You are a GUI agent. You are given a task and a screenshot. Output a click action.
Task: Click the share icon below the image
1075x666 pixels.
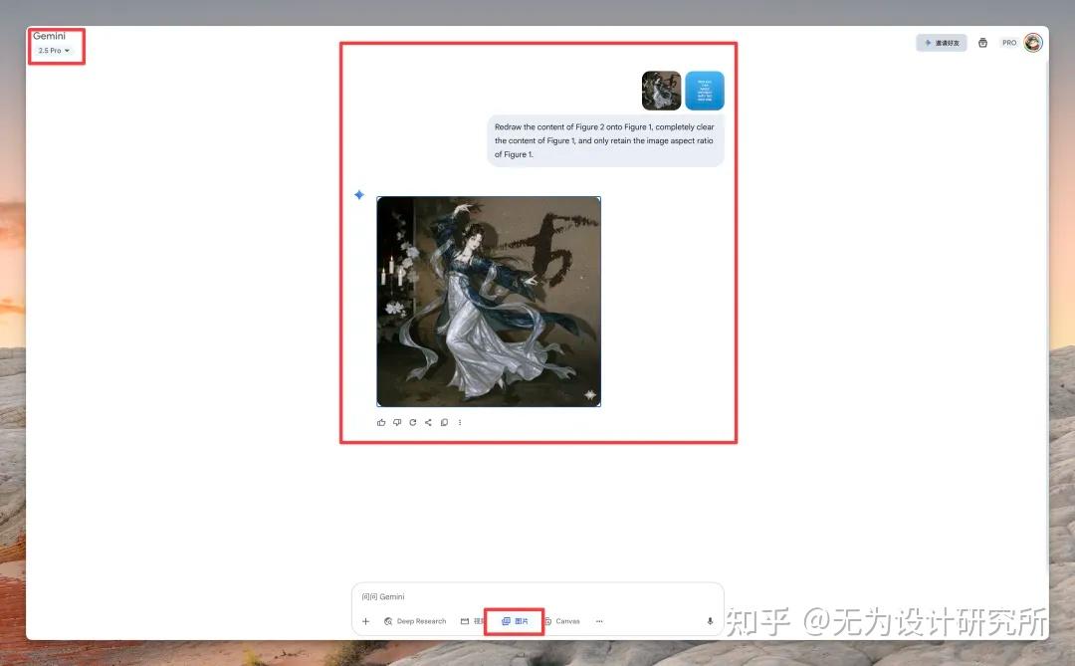point(428,422)
